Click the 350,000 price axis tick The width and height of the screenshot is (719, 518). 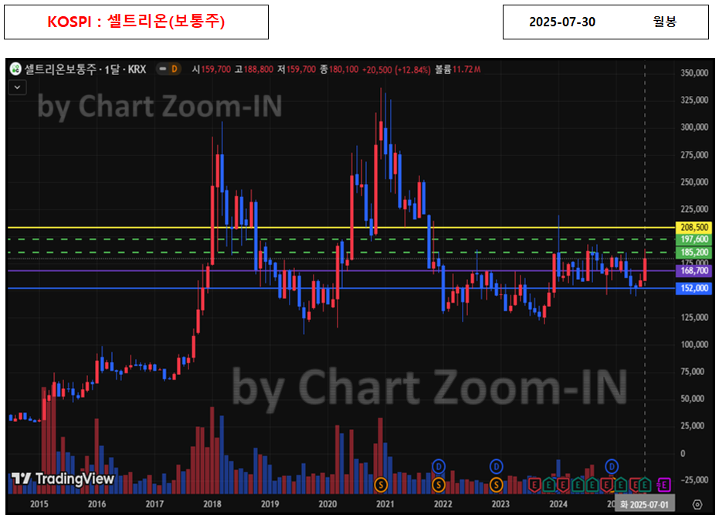[694, 73]
